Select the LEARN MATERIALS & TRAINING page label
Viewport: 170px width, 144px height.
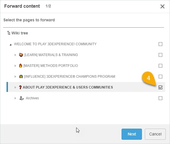pos(51,55)
